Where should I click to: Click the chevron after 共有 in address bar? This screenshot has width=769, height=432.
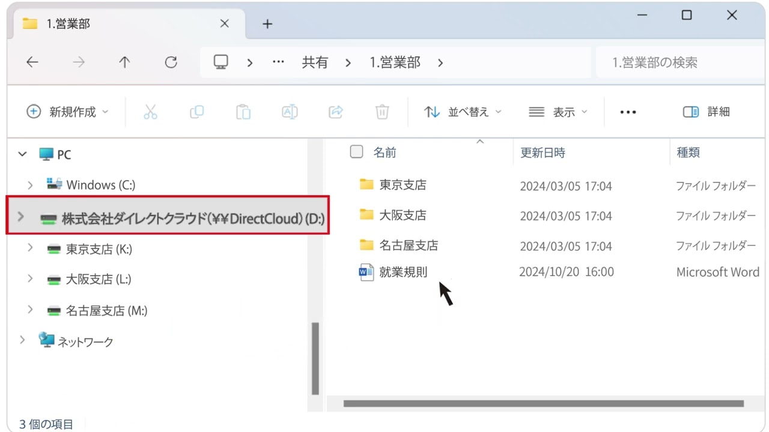click(348, 62)
